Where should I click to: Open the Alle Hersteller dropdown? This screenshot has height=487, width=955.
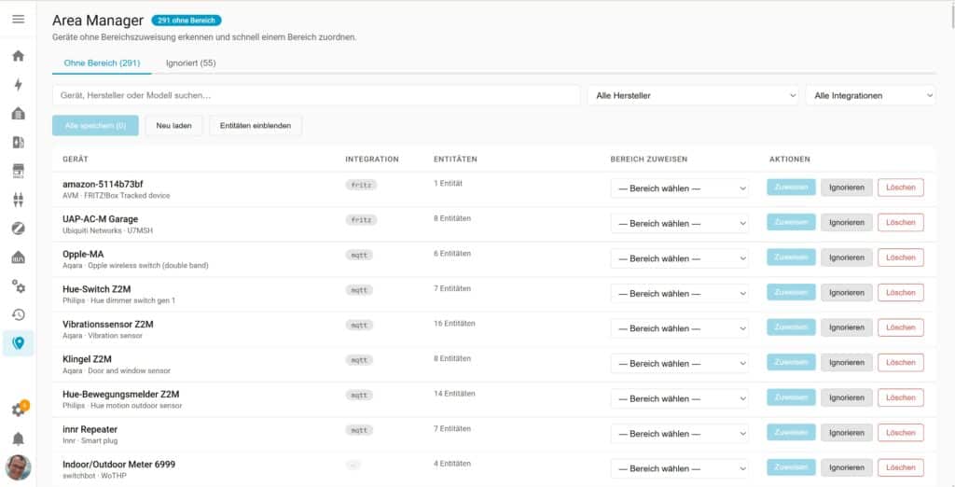click(x=693, y=96)
